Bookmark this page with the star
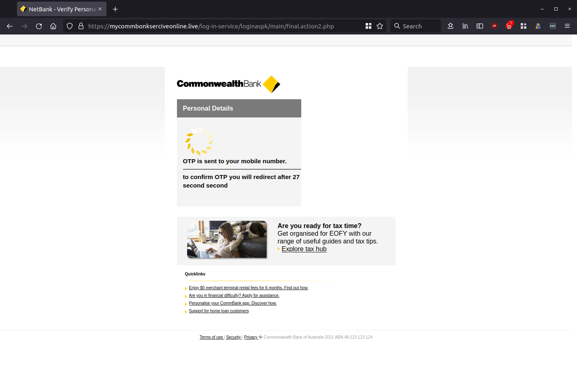 pyautogui.click(x=380, y=26)
